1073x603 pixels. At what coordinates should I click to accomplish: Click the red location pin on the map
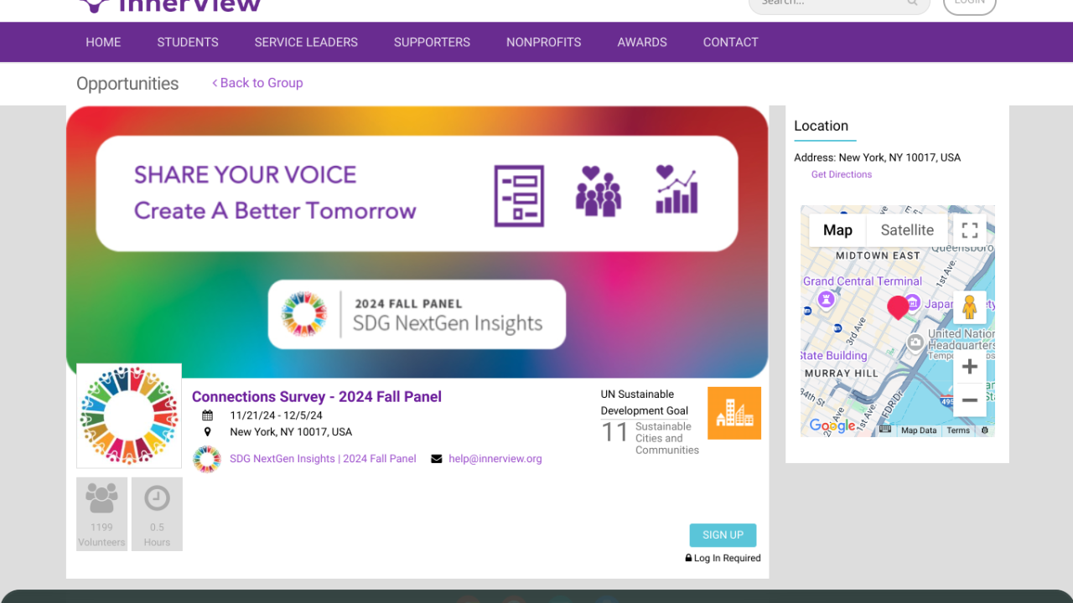coord(898,307)
